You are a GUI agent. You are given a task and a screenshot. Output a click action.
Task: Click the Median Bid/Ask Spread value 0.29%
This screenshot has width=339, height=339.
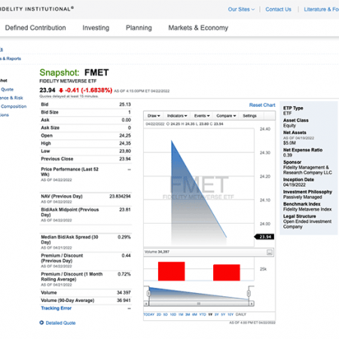pos(124,237)
